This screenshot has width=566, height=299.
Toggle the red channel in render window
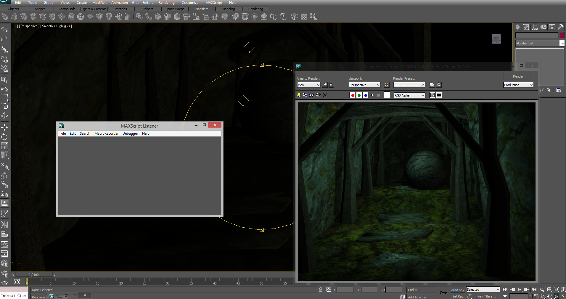click(x=353, y=95)
